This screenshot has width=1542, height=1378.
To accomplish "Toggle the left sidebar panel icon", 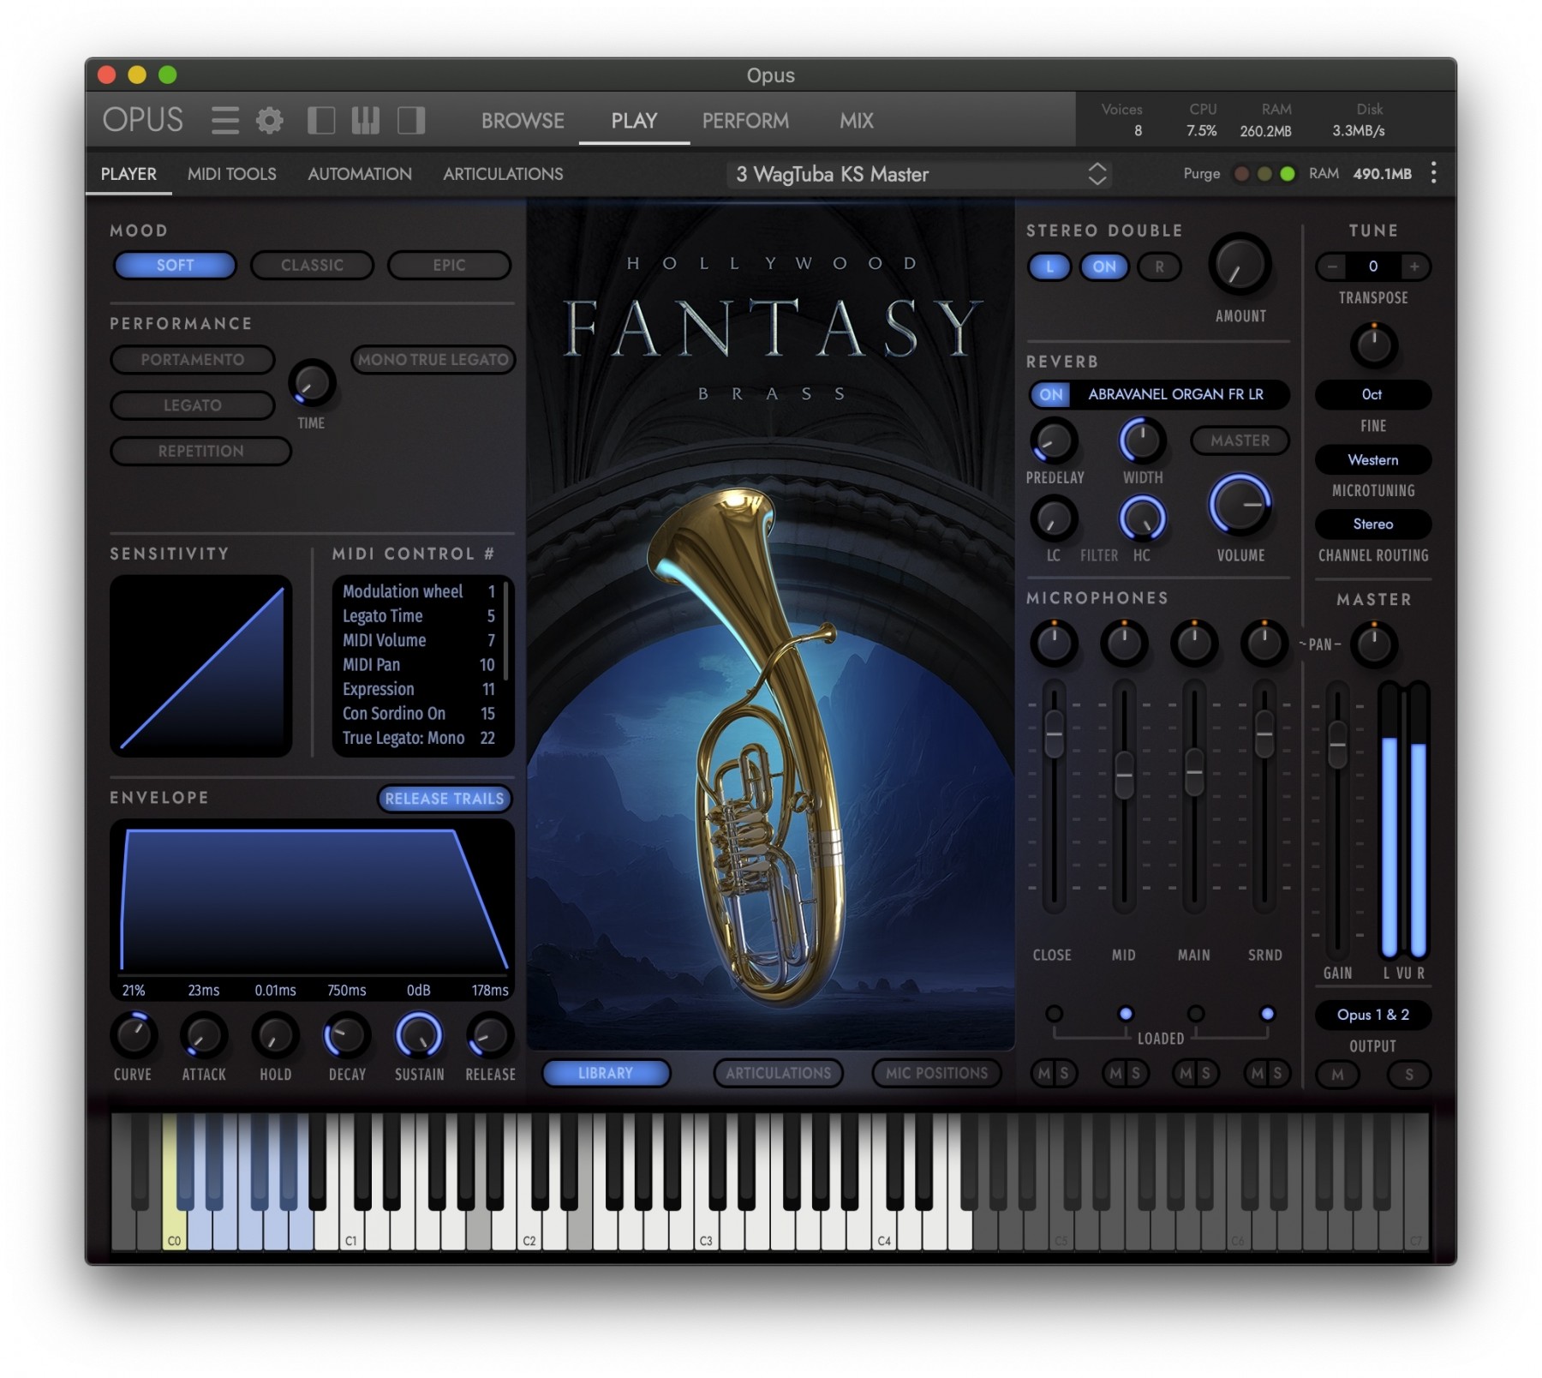I will [x=321, y=120].
